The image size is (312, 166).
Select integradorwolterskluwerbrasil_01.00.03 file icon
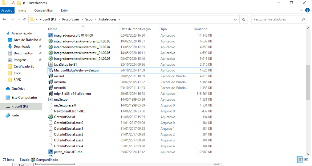click(51, 41)
